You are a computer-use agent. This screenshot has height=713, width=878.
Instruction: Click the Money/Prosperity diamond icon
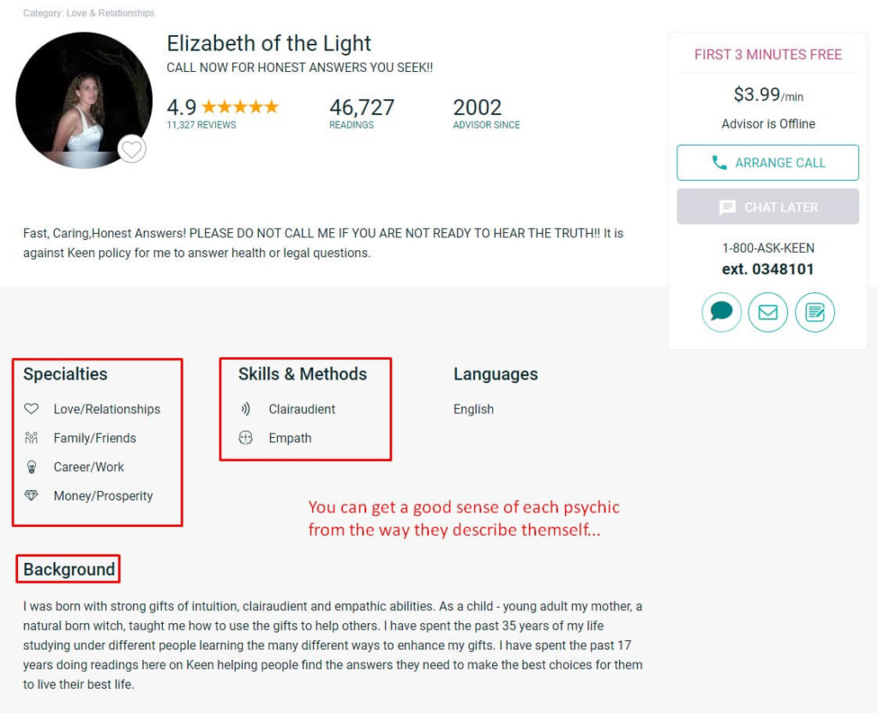pos(32,495)
